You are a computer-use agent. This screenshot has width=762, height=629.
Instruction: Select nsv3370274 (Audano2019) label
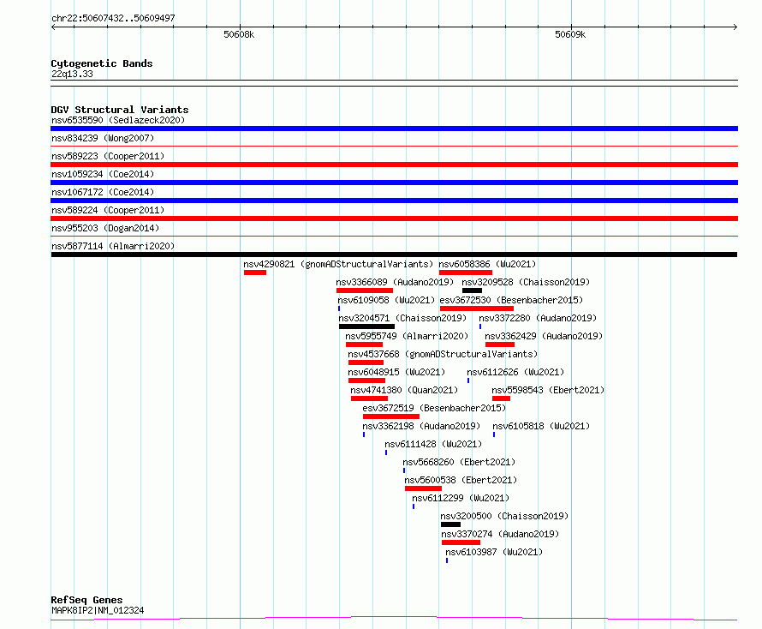click(x=500, y=534)
